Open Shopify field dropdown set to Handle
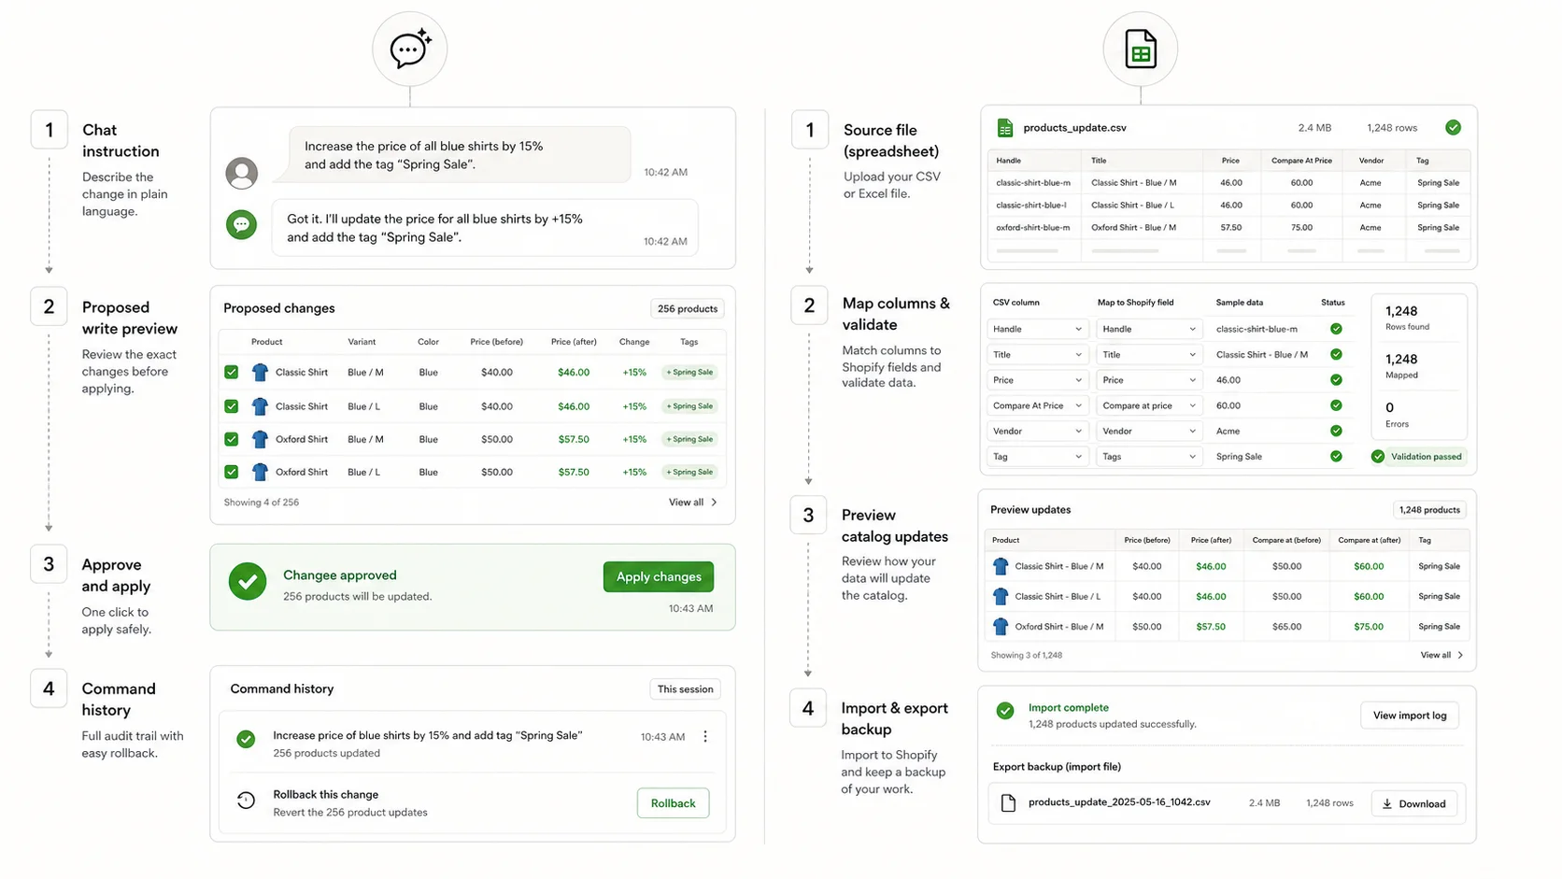Viewport: 1562px width, 879px height. [x=1149, y=329]
